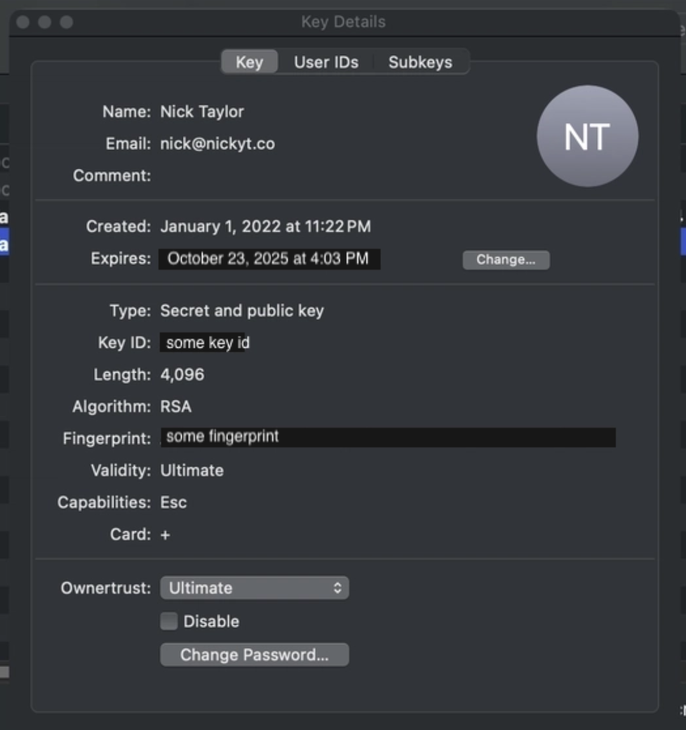Minimize the Key Details window
The image size is (686, 730).
(44, 22)
